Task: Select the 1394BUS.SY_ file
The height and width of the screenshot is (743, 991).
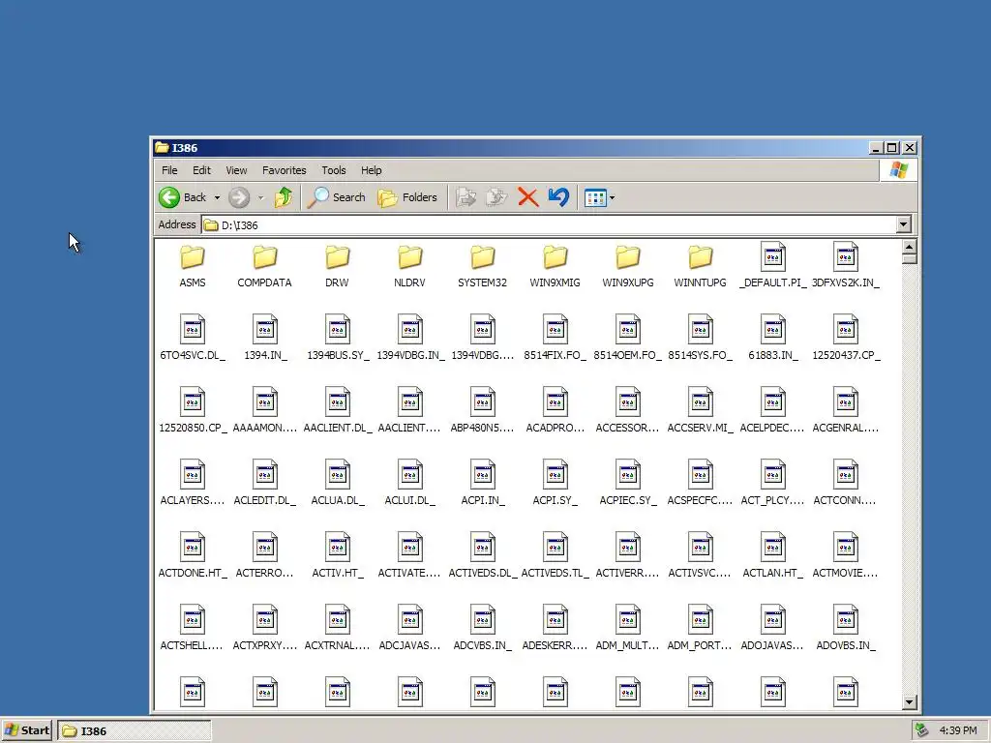Action: 337,338
